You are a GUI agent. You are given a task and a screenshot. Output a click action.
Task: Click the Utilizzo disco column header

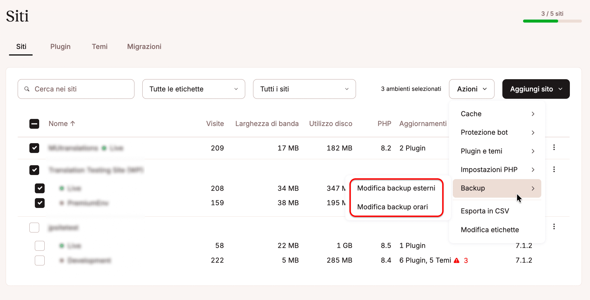pos(331,124)
